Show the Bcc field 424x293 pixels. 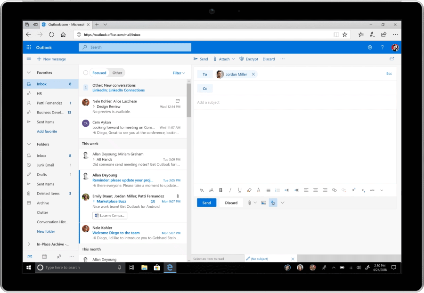click(389, 73)
